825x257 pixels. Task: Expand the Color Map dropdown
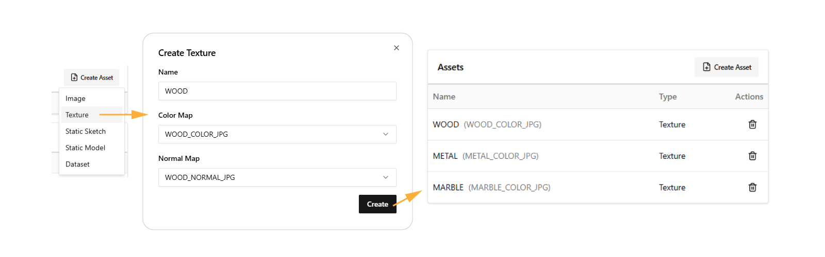click(277, 134)
